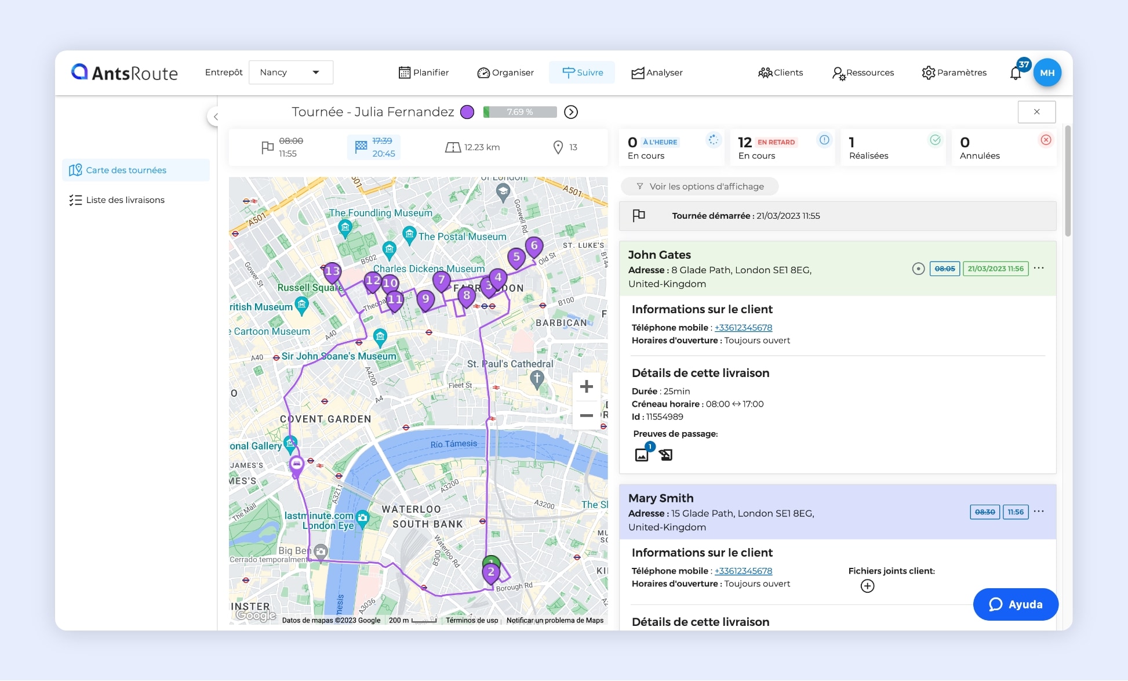Select 'Liste des livraisons' in sidebar
1128x681 pixels.
click(125, 200)
